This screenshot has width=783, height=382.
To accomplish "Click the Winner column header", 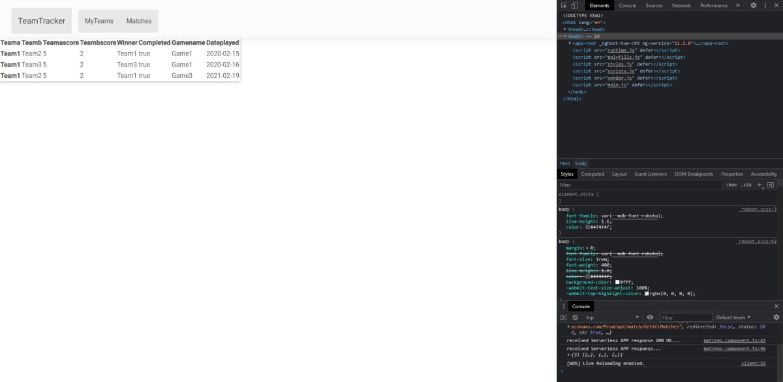I will 127,42.
